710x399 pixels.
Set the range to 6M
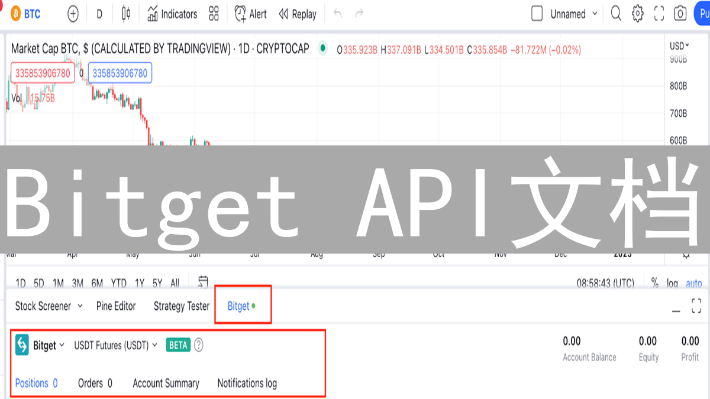(97, 283)
